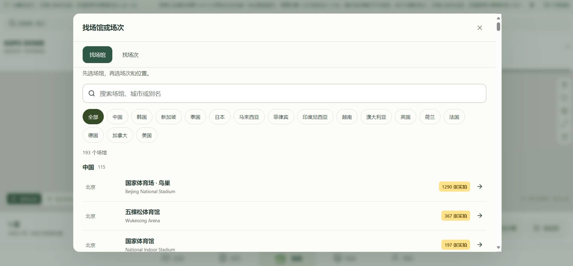Focus the 搜索场馆、城市或别名 search field
This screenshot has width=573, height=266.
coord(284,93)
